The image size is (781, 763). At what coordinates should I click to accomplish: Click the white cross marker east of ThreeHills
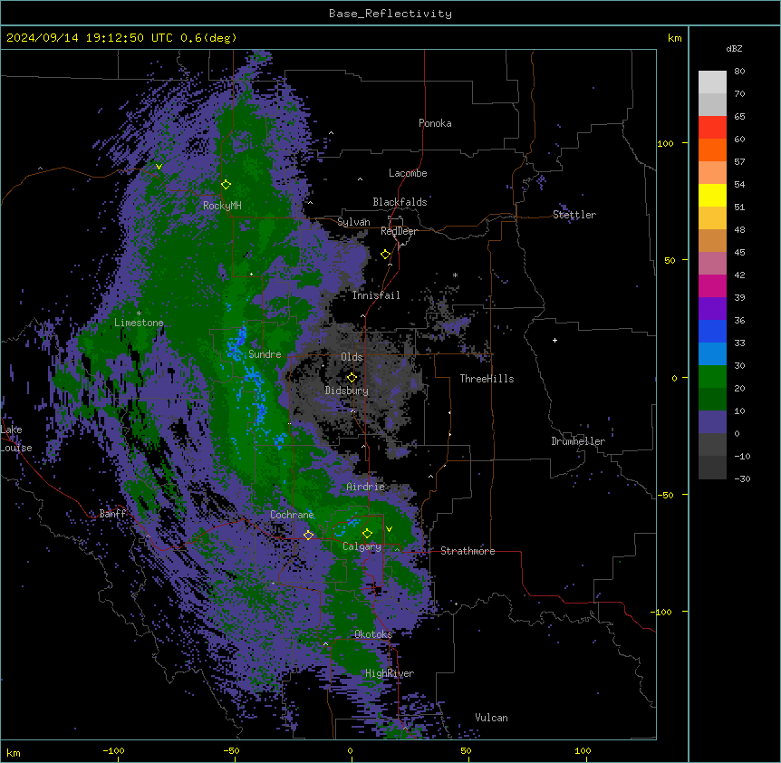click(x=554, y=340)
